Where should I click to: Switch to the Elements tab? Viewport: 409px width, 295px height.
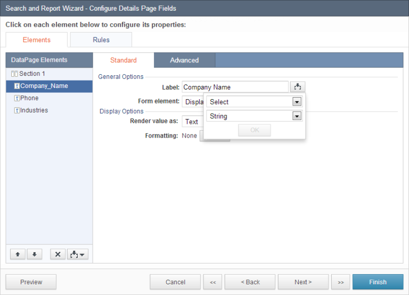click(37, 39)
